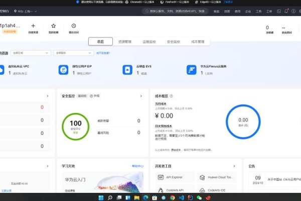
Task: Click the API Explorer icon
Action: (161, 177)
